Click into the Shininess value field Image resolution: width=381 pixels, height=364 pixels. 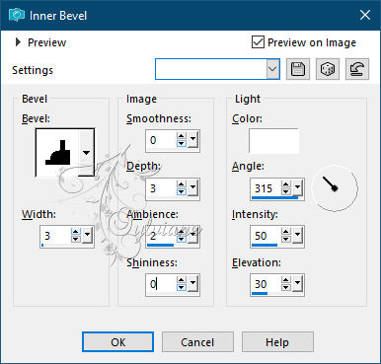point(161,284)
